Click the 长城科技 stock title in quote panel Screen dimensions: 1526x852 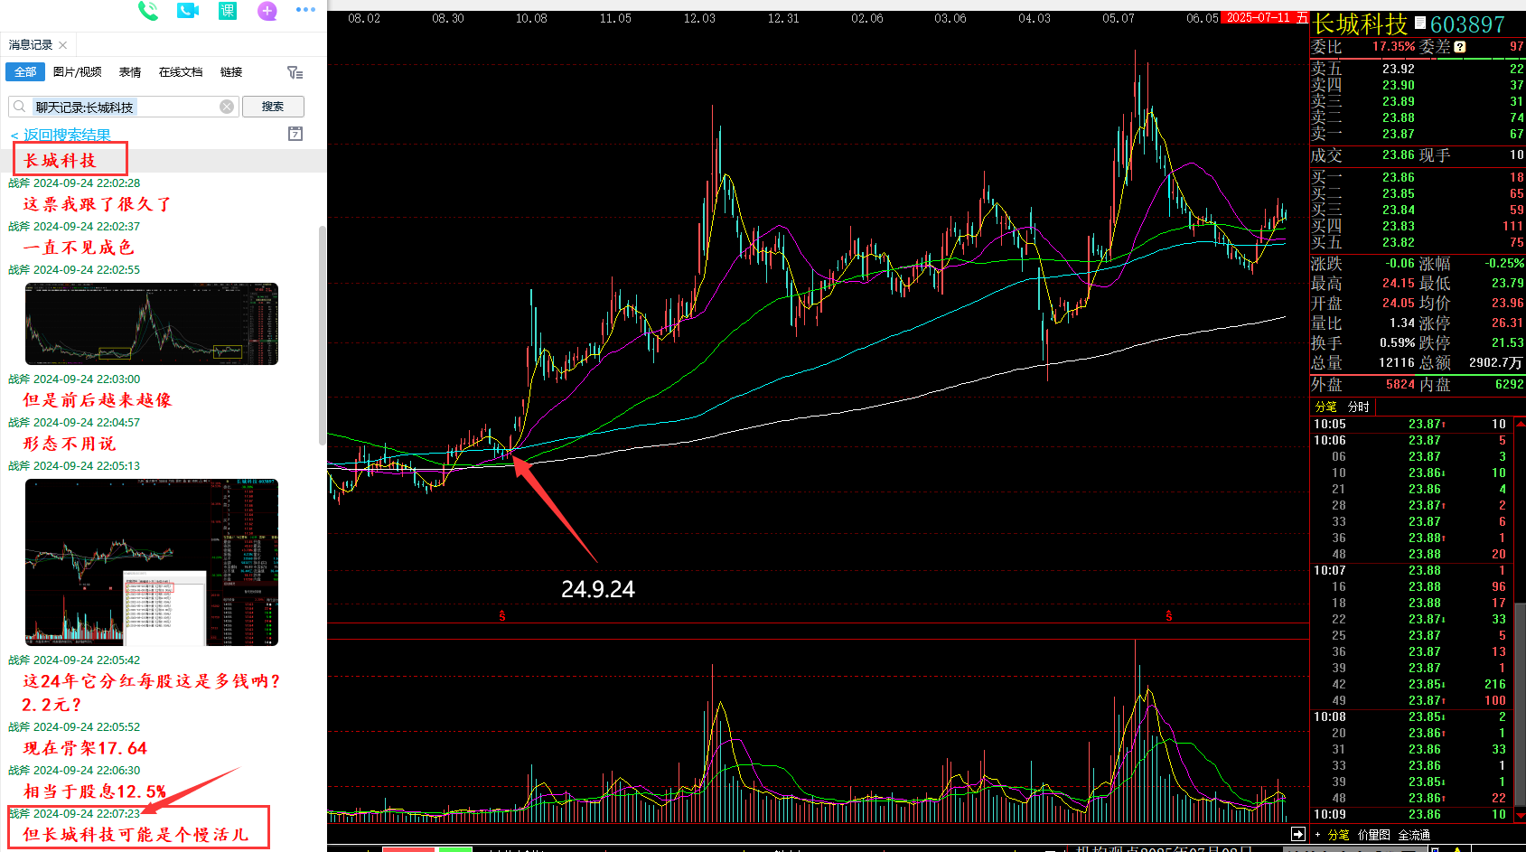click(1360, 24)
